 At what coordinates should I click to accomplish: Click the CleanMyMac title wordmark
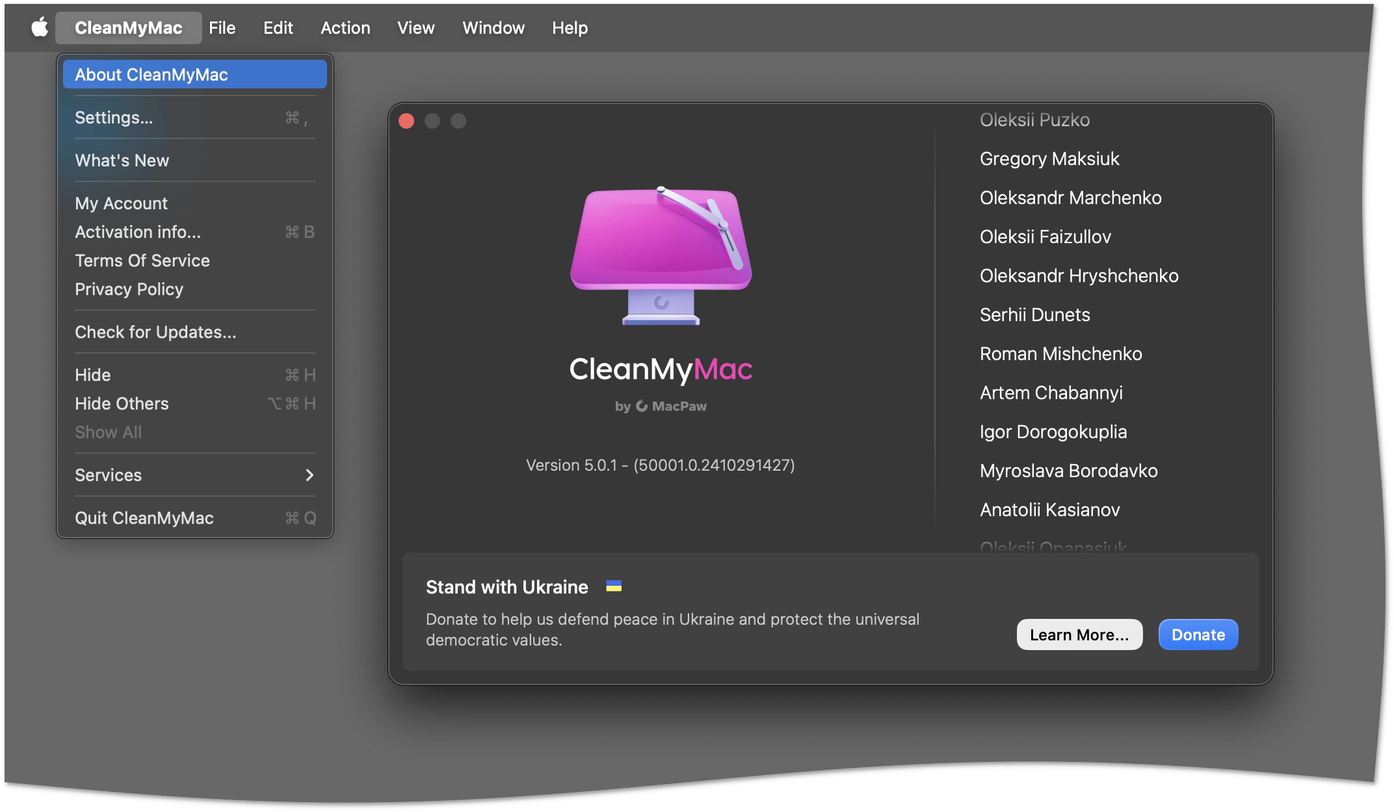tap(661, 369)
